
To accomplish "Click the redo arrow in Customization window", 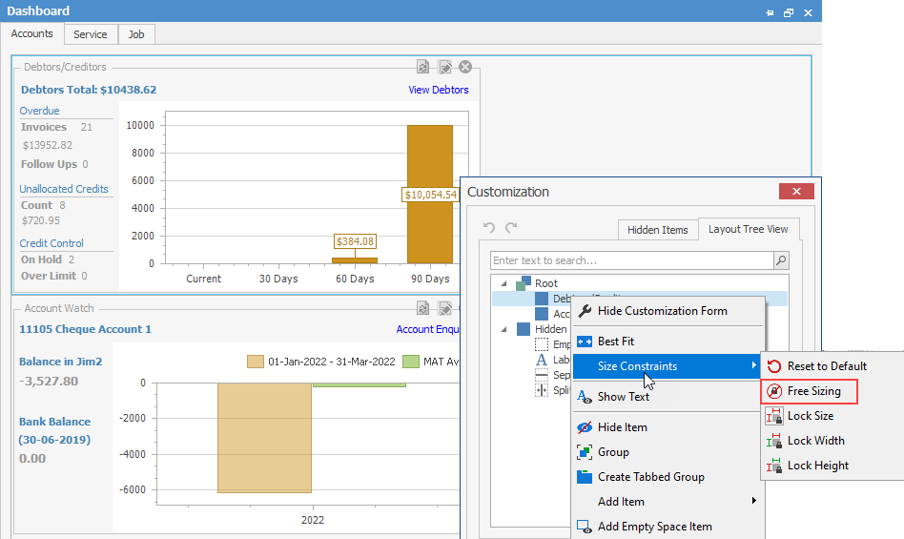I will 510,229.
